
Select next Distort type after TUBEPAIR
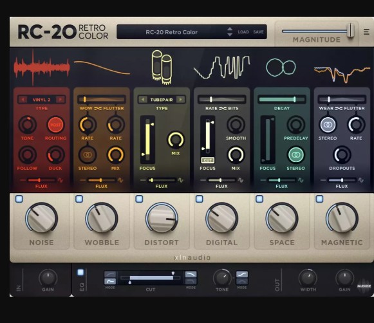point(180,99)
